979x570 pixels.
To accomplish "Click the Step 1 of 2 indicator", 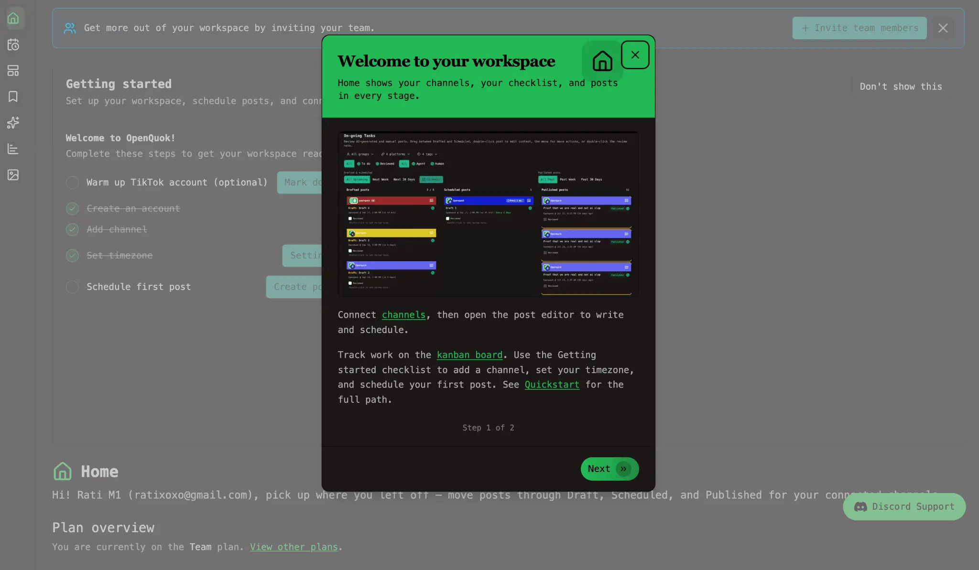I will (488, 428).
